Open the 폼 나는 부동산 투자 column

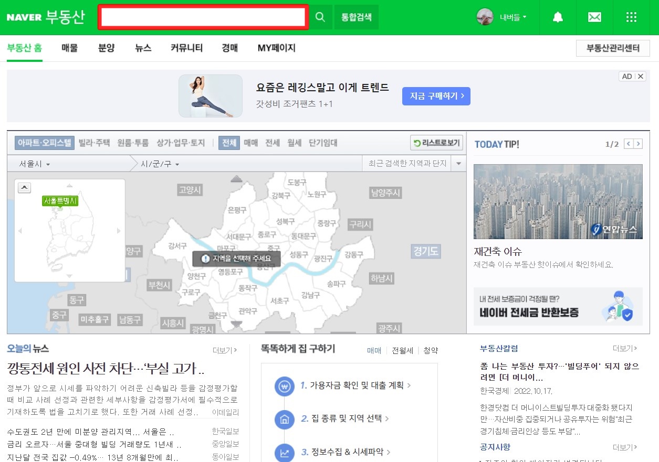click(x=560, y=372)
